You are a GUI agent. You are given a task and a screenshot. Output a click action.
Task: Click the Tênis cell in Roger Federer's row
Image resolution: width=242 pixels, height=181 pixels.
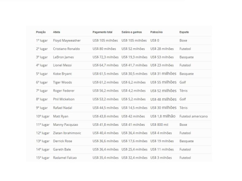tap(183, 91)
